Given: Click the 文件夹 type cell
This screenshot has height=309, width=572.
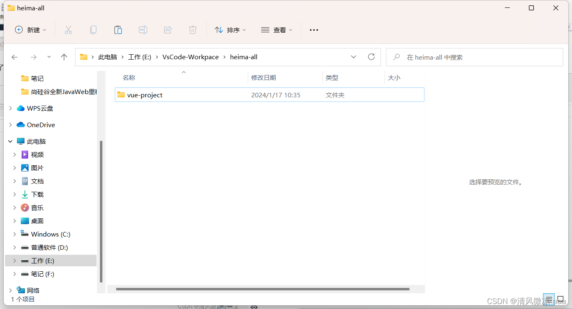Looking at the screenshot, I should point(335,95).
